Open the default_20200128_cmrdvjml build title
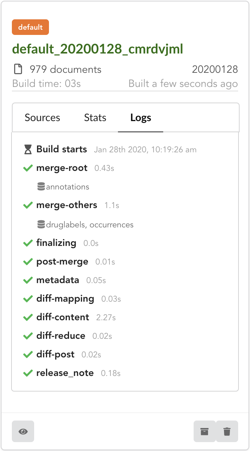Screen dimensions: 250x451 98,49
